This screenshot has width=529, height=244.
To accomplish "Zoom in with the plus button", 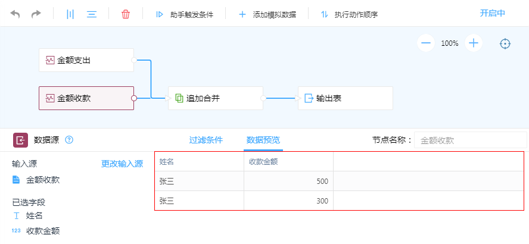I will click(474, 43).
